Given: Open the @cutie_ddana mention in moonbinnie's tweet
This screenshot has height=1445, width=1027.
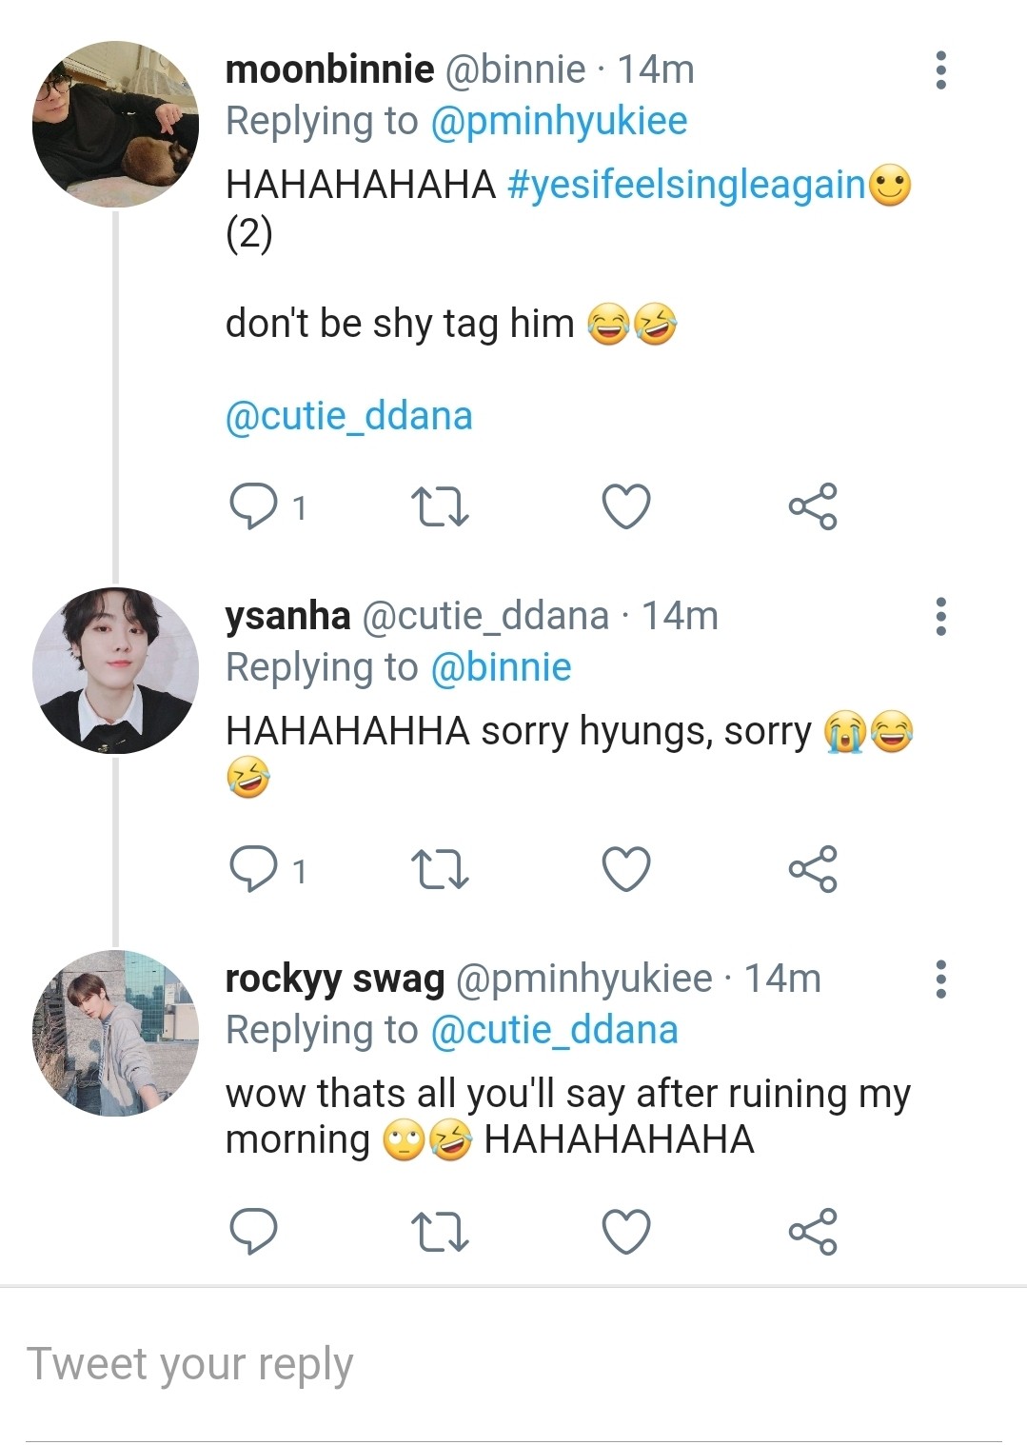Looking at the screenshot, I should pyautogui.click(x=348, y=416).
